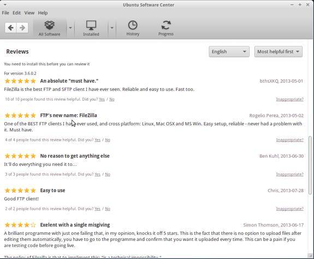Click No for the Rogelio Perea review
314x259 pixels.
click(108, 140)
